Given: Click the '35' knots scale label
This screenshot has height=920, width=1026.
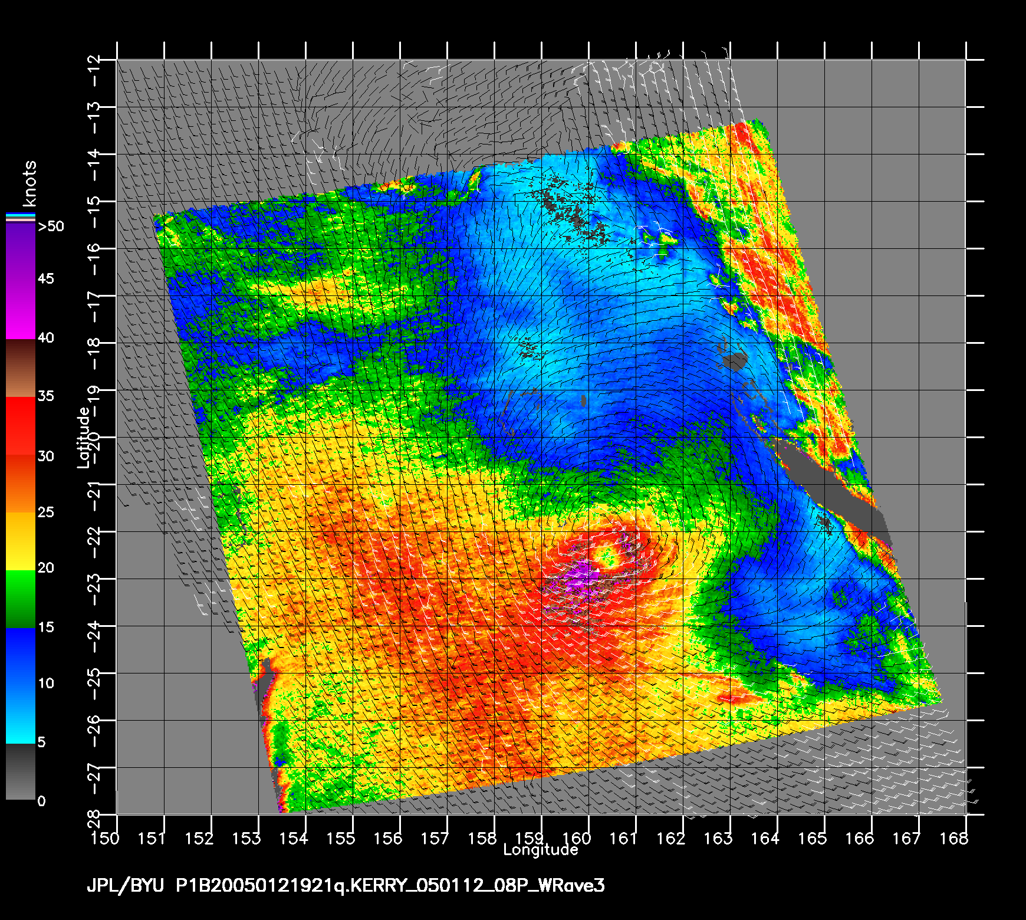Looking at the screenshot, I should (45, 396).
